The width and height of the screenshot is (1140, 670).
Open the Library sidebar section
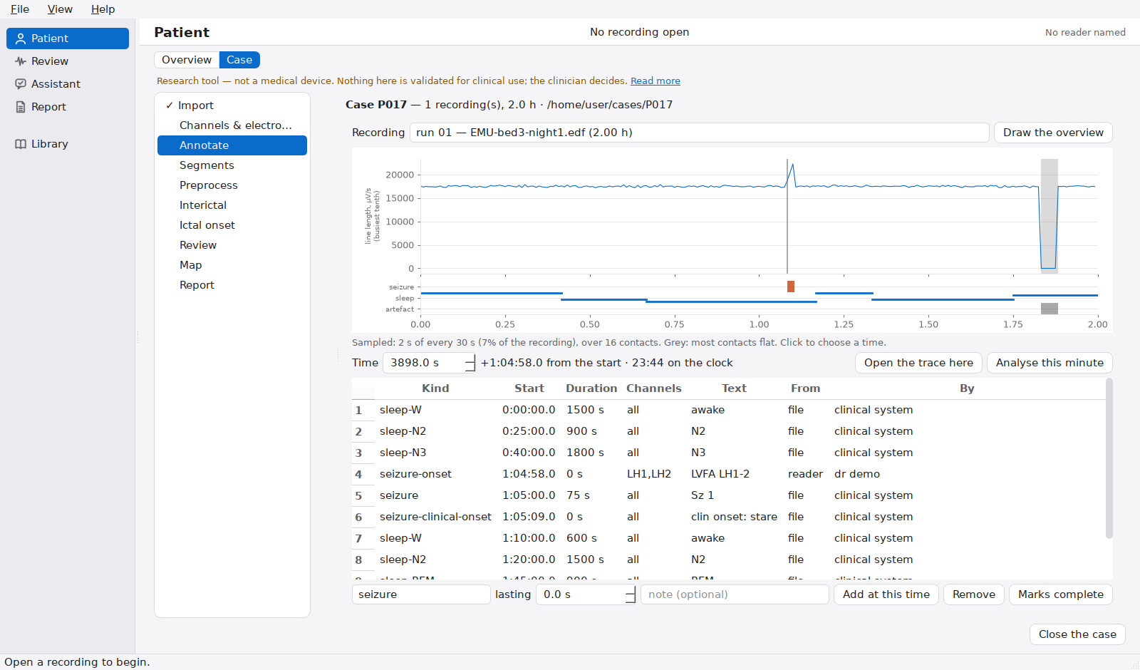68,144
